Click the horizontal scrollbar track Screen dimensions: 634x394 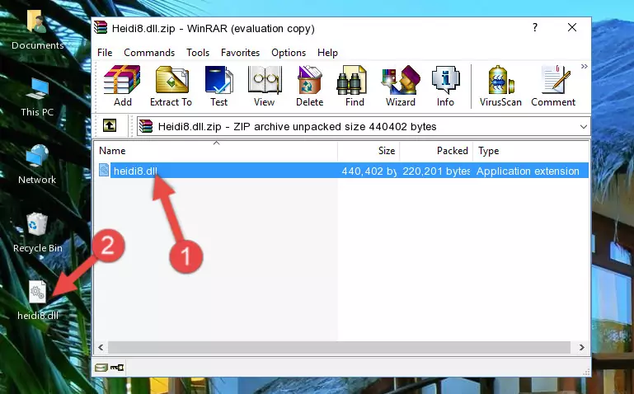339,348
